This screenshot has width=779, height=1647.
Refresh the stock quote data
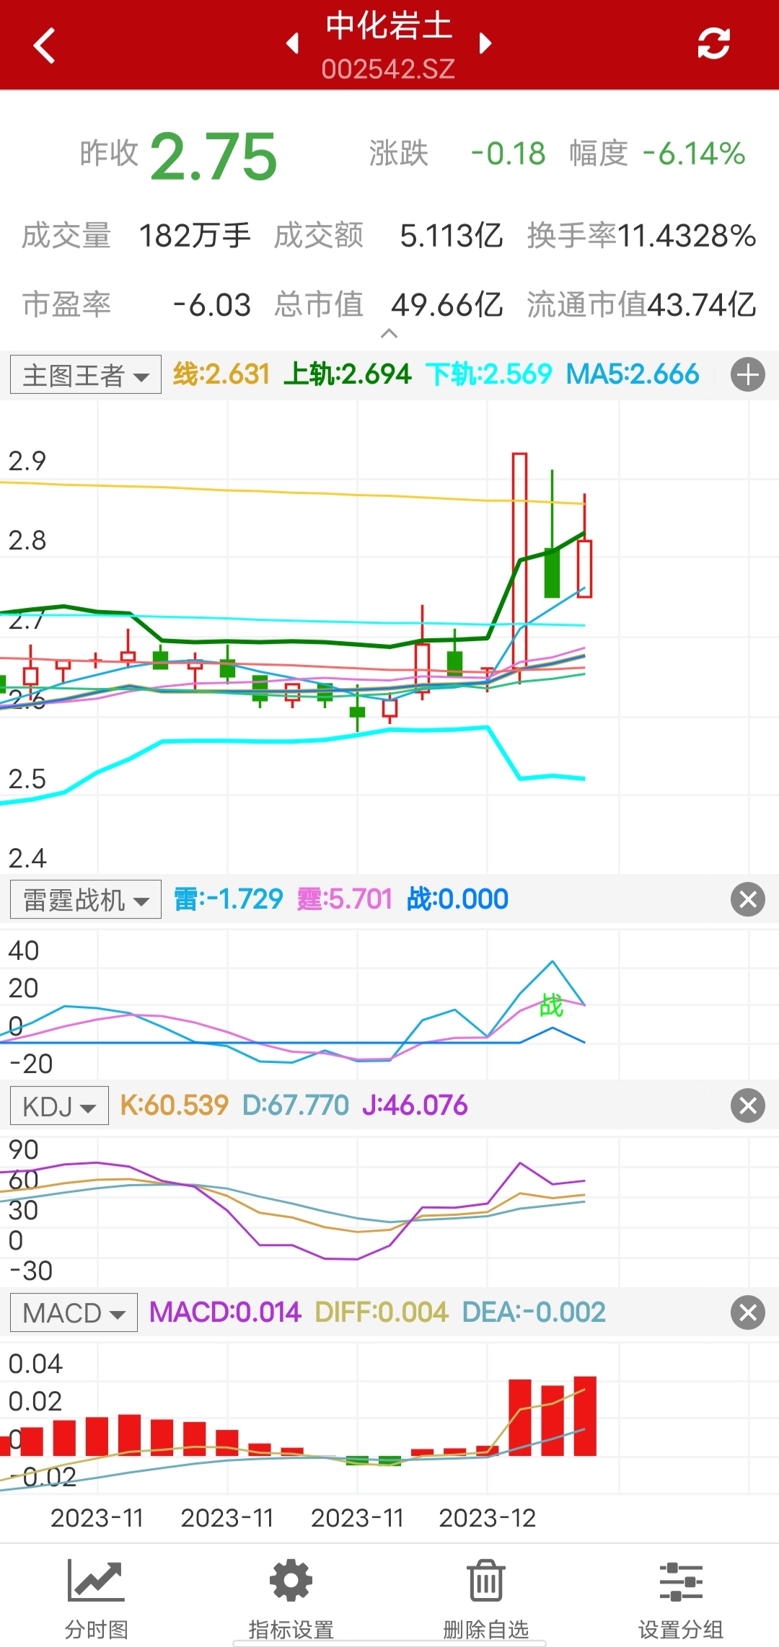tap(713, 44)
